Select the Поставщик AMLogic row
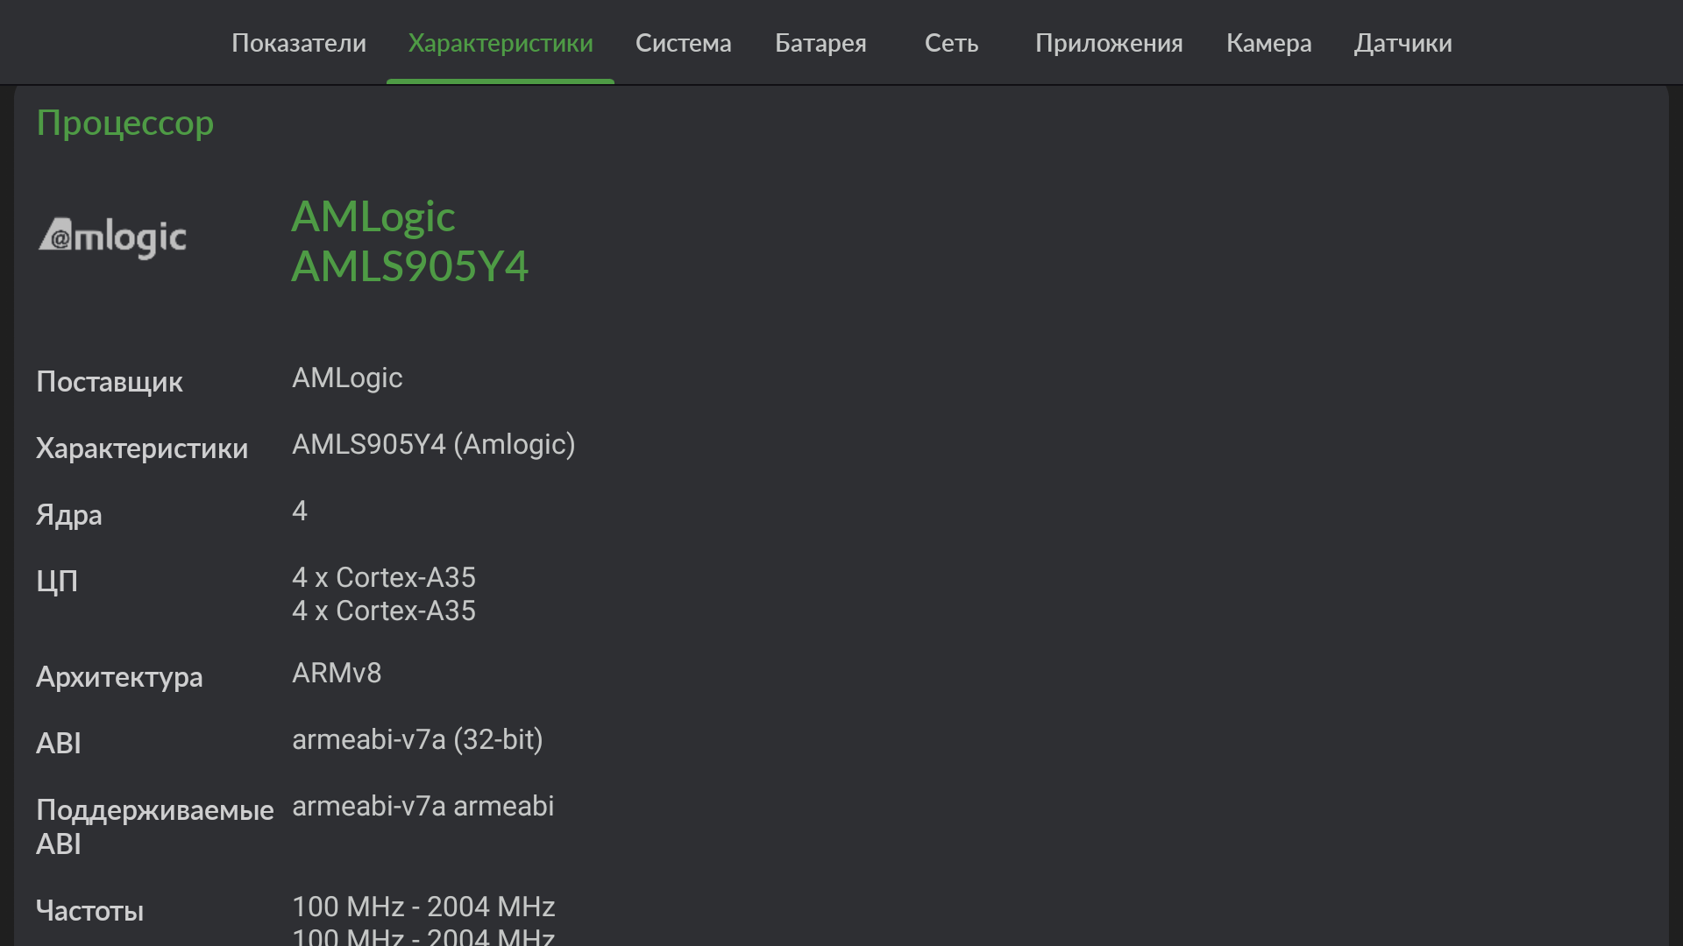Image resolution: width=1683 pixels, height=946 pixels. click(347, 378)
